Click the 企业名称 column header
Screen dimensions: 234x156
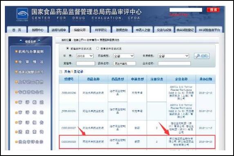point(181,79)
